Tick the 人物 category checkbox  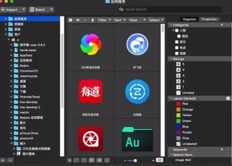(x=177, y=30)
